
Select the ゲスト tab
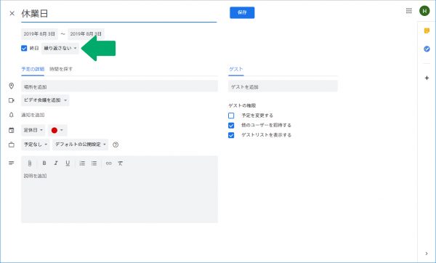click(235, 69)
